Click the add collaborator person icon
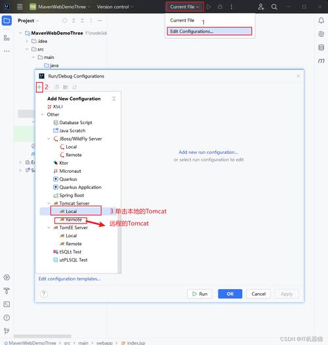The height and width of the screenshot is (345, 328). click(x=261, y=7)
